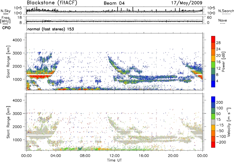Click the 16:00 time axis label
Viewport: 234px width, 162px height.
coord(144,156)
